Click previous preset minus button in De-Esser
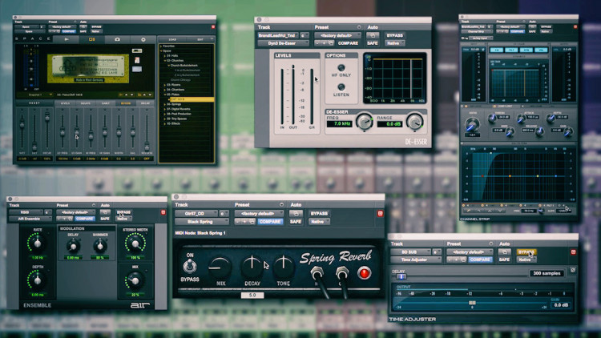Image resolution: width=601 pixels, height=338 pixels. pos(318,43)
